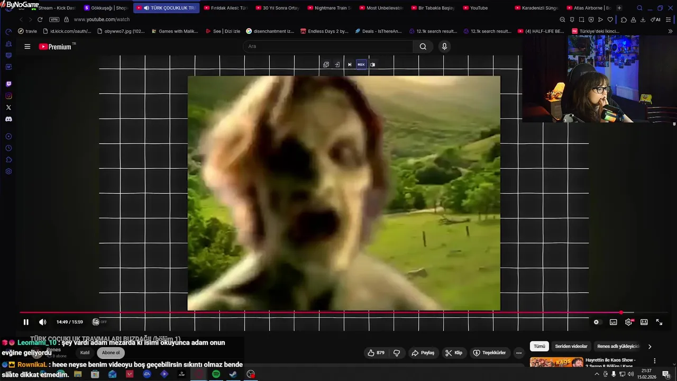This screenshot has height=381, width=677.
Task: Click the Teşekkürler button
Action: coord(489,353)
